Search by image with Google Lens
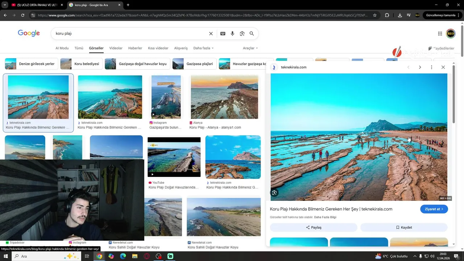 242,33
